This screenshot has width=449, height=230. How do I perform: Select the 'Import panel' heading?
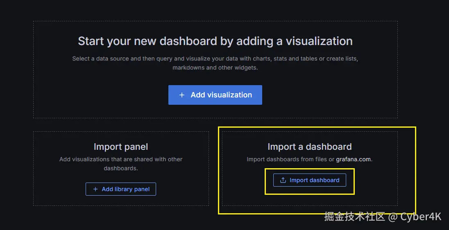(121, 147)
